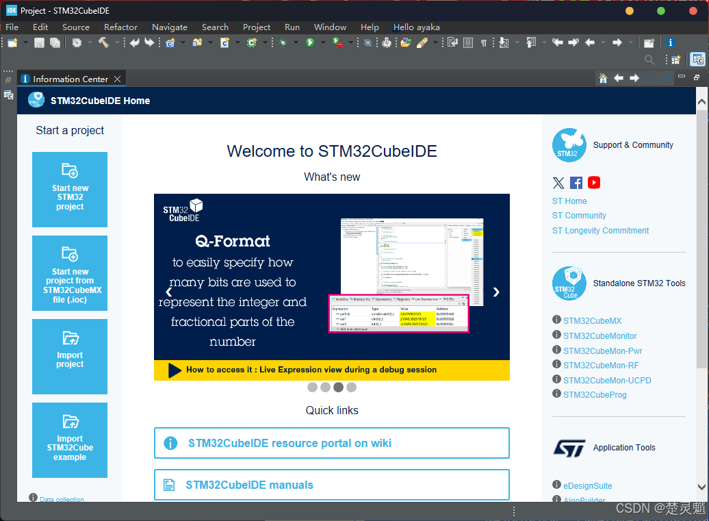The image size is (709, 521).
Task: Select the third (active) carousel dot
Action: pos(338,387)
